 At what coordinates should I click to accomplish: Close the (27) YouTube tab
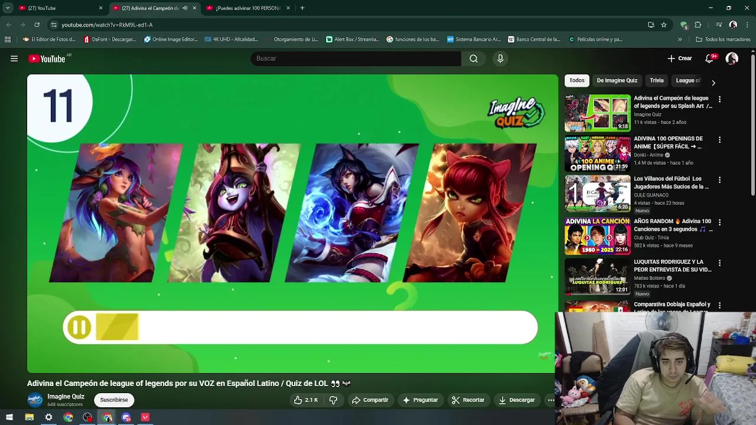coord(100,8)
